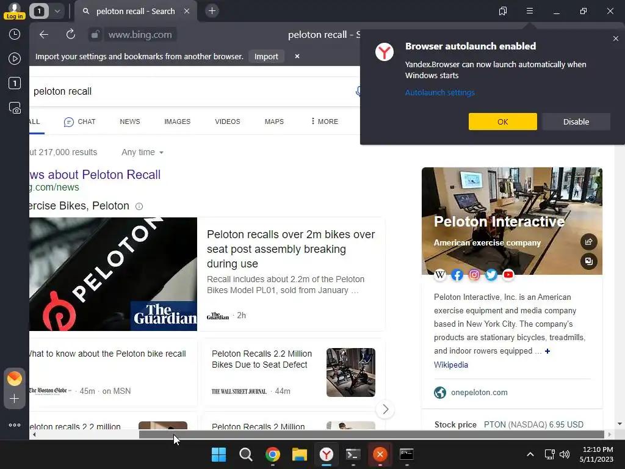Click the Import settings button
Screen dimensions: 625x469
(266, 57)
